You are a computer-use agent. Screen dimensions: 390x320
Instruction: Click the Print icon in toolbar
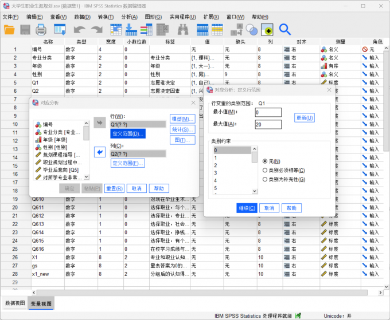tap(41, 30)
